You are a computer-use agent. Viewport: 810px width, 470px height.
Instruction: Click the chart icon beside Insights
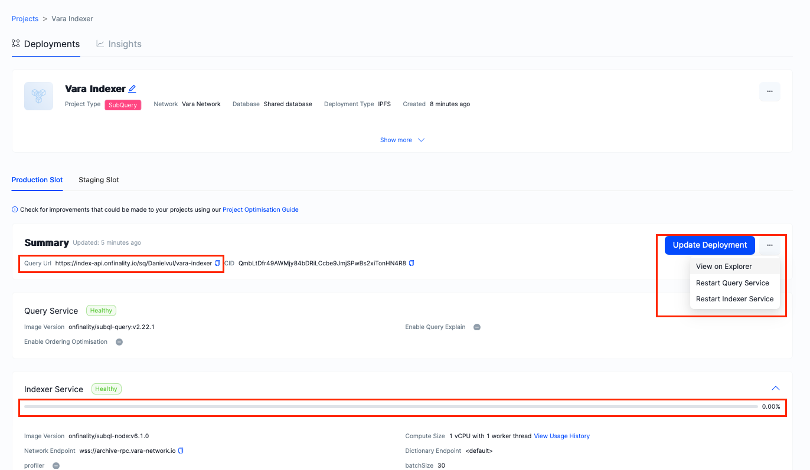point(100,44)
